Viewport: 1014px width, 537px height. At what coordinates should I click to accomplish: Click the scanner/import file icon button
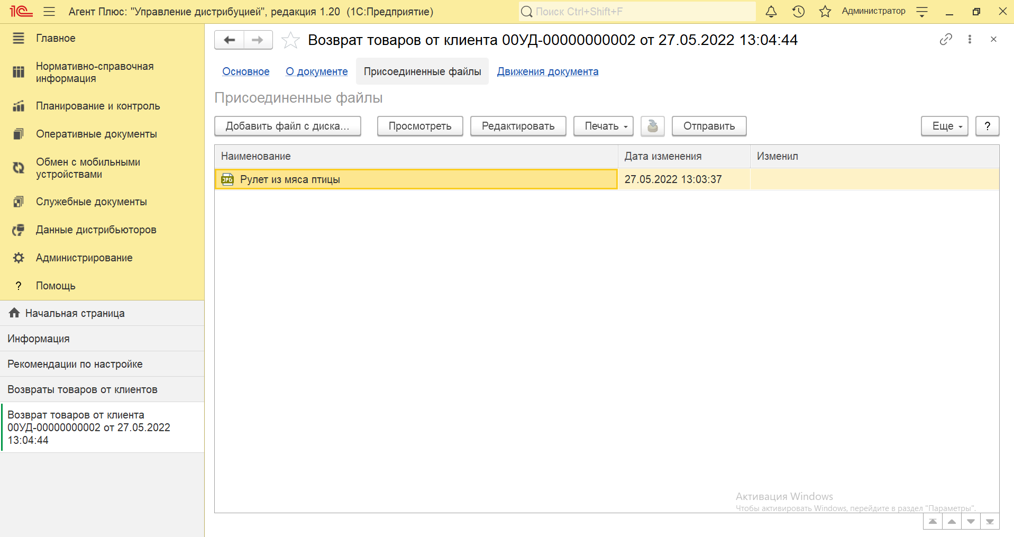click(653, 126)
